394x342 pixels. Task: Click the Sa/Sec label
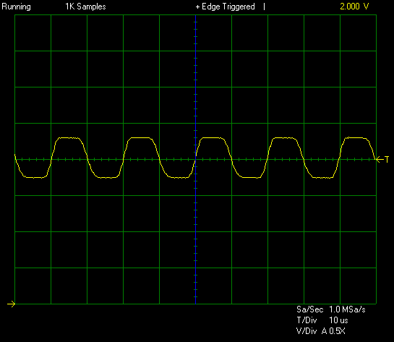(309, 309)
